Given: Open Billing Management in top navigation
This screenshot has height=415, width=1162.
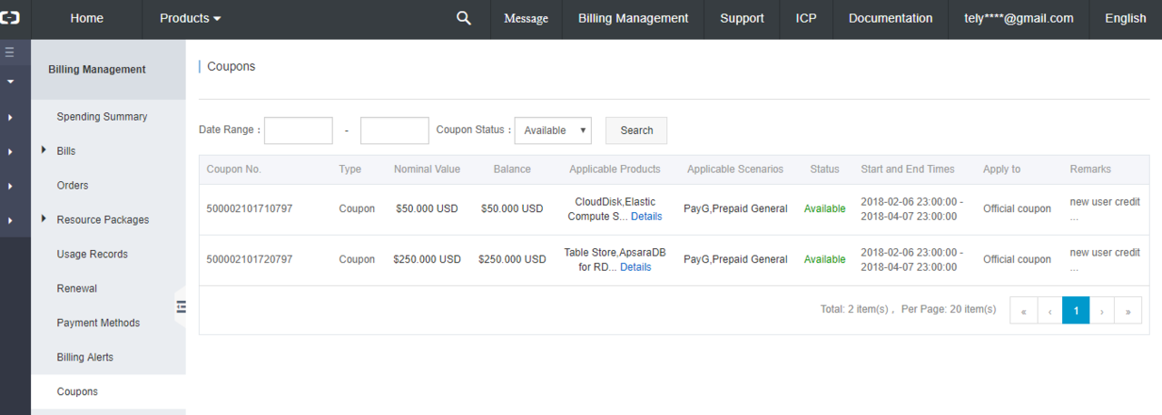Looking at the screenshot, I should (633, 18).
